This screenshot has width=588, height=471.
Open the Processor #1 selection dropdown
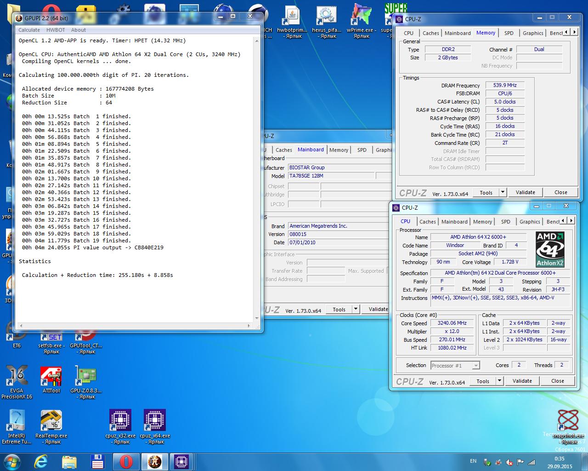[x=455, y=366]
